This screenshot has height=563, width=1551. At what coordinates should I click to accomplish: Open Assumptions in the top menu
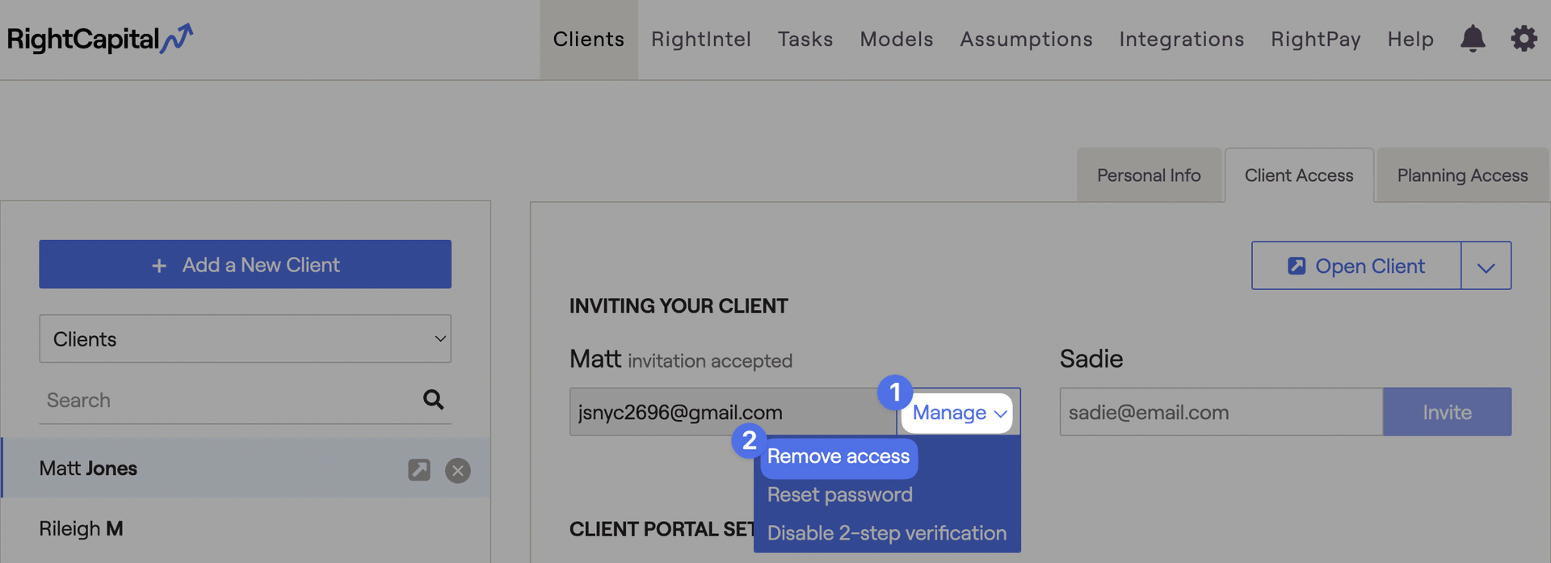[1026, 40]
